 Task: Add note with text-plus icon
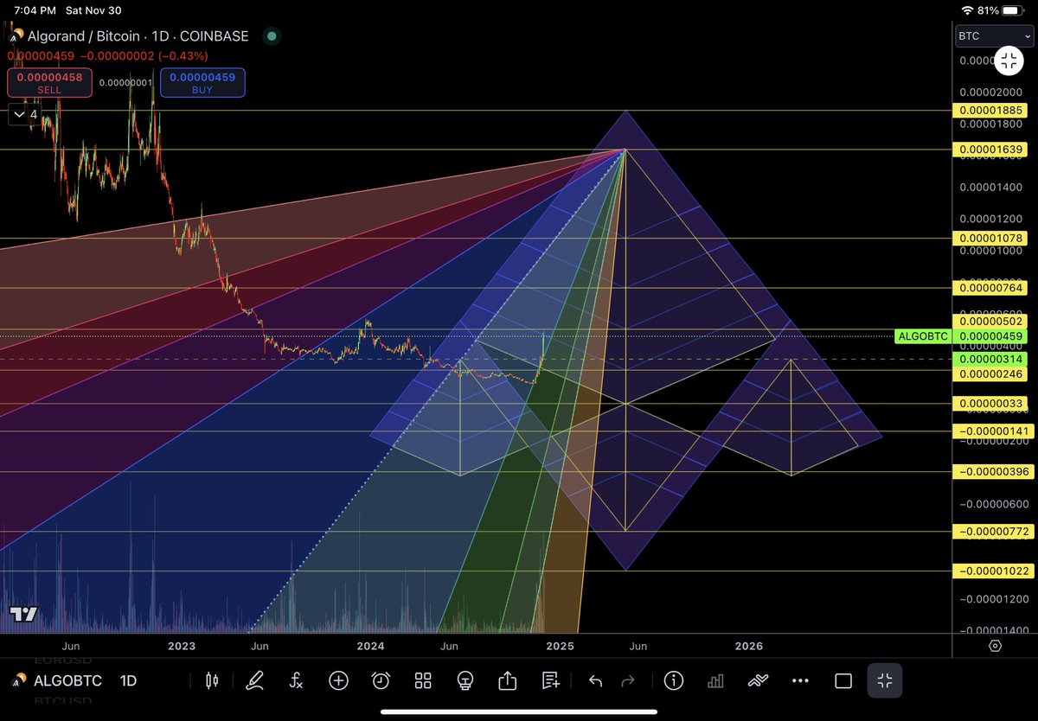tap(550, 680)
